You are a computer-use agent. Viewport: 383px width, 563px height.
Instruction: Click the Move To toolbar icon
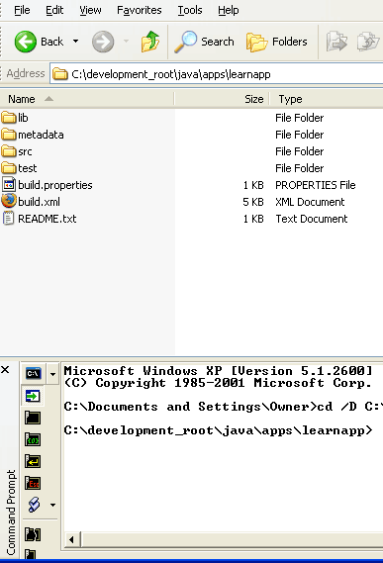coord(336,42)
